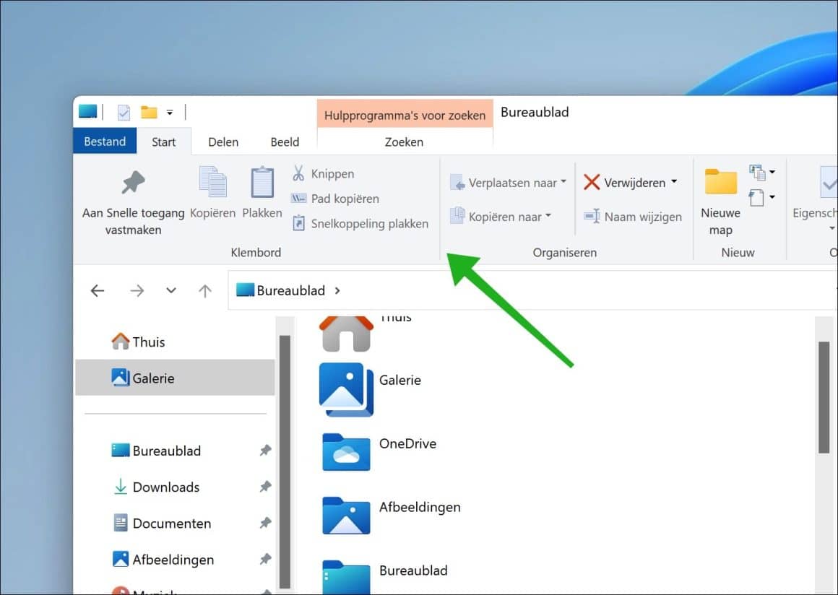Image resolution: width=838 pixels, height=595 pixels.
Task: Open the Bestand menu
Action: (105, 142)
